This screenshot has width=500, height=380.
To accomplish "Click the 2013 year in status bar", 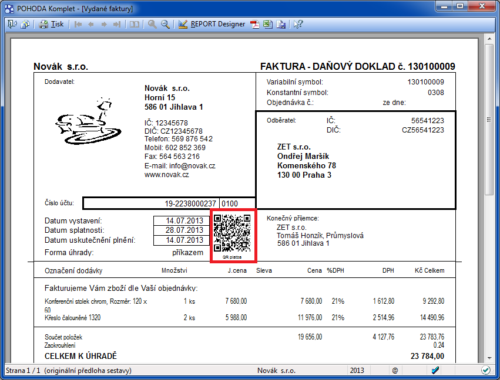I will pyautogui.click(x=358, y=371).
